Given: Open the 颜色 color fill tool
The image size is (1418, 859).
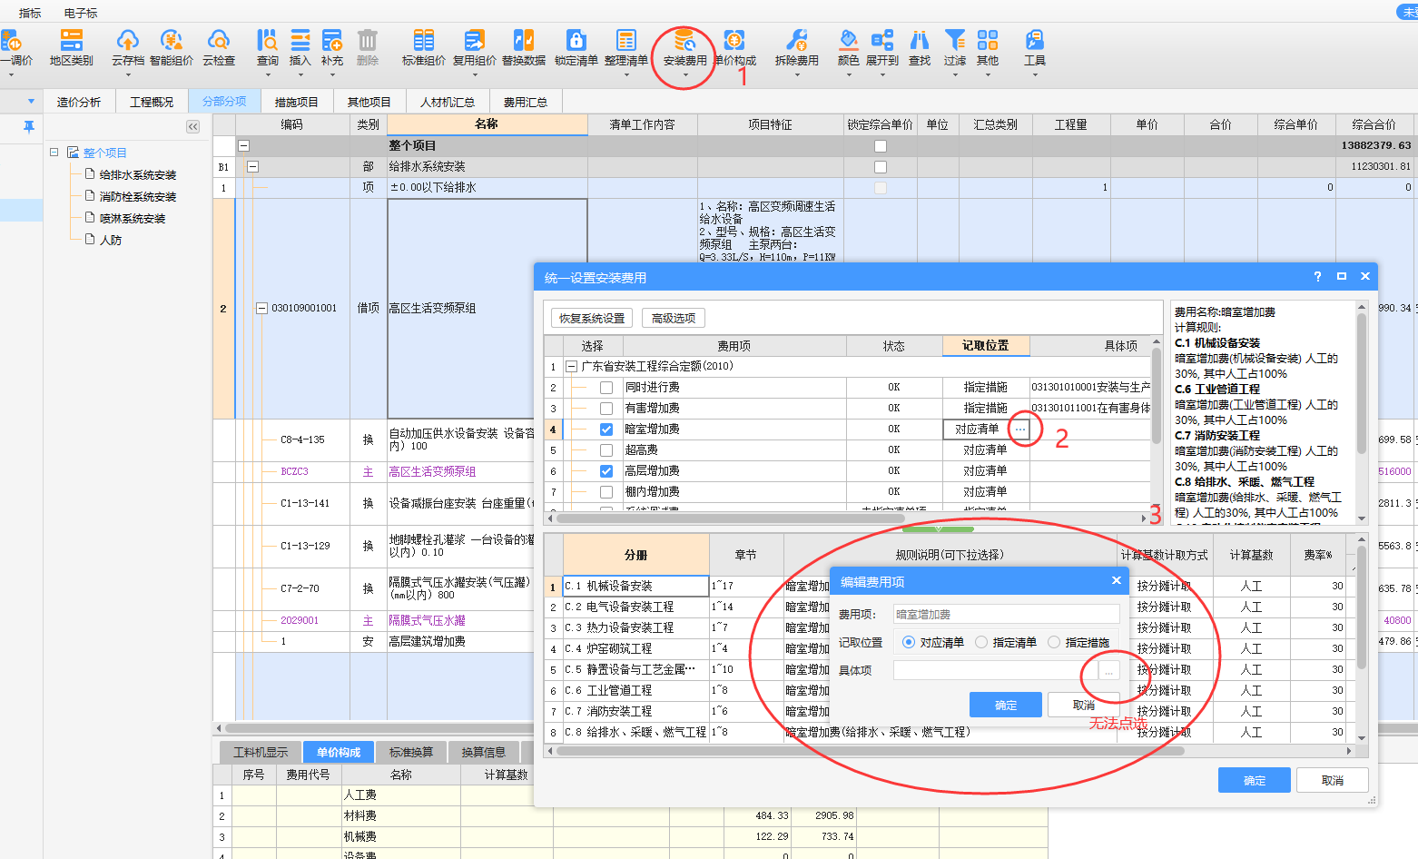Looking at the screenshot, I should (848, 41).
